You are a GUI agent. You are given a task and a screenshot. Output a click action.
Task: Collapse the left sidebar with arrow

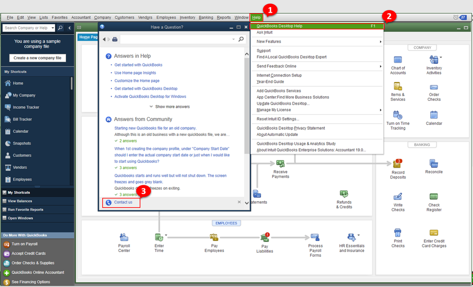(x=70, y=28)
